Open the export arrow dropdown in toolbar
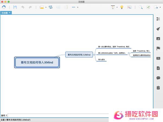Viewport: 163px width, 122px height. (160, 7)
